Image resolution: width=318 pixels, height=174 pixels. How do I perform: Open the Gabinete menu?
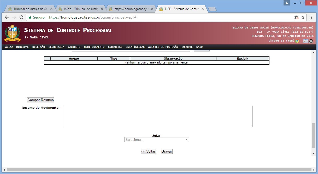(x=74, y=47)
